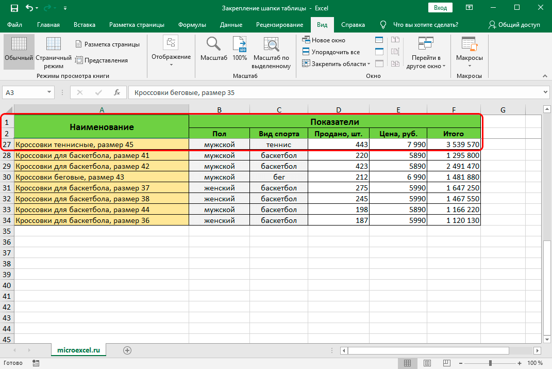This screenshot has width=552, height=369.
Task: Open Ribbon Display Options icon
Action: pos(469,7)
